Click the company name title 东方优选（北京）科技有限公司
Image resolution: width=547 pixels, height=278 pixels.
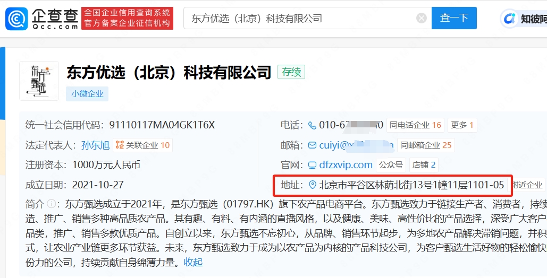tap(169, 73)
